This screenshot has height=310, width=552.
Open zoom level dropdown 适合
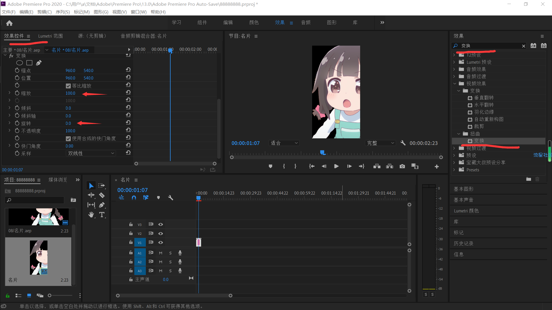point(284,143)
